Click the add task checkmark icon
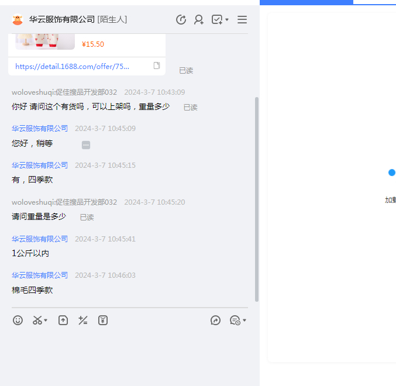The image size is (396, 386). [x=217, y=20]
